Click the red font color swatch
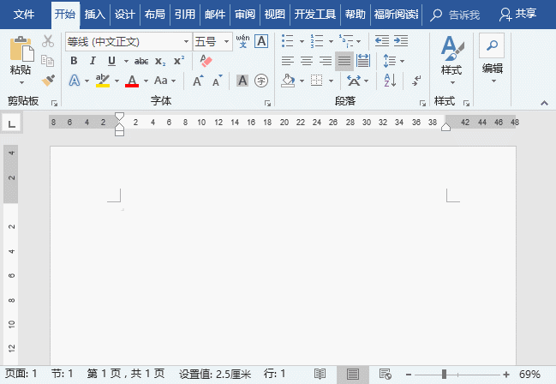556x384 pixels. point(131,81)
